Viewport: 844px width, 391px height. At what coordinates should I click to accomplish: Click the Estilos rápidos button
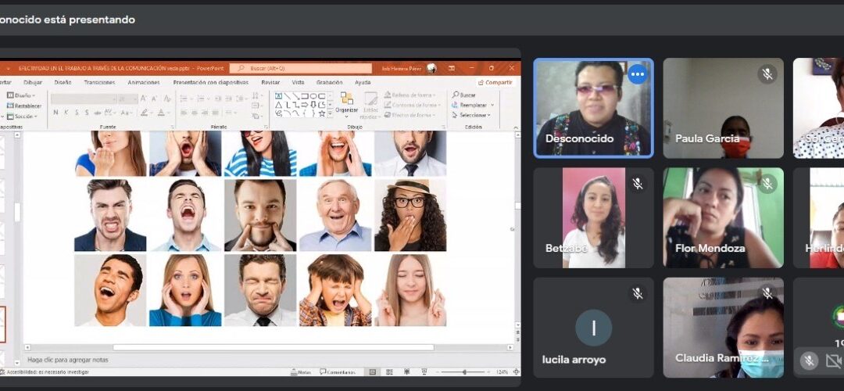(x=370, y=106)
